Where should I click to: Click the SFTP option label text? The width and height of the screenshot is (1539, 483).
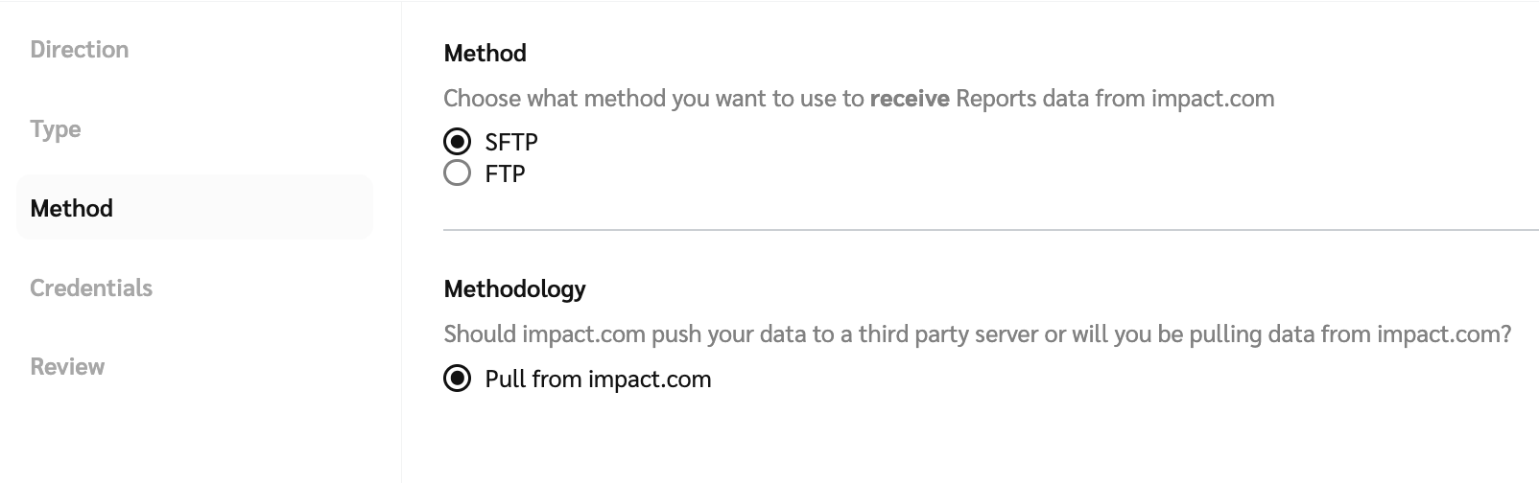pos(511,143)
